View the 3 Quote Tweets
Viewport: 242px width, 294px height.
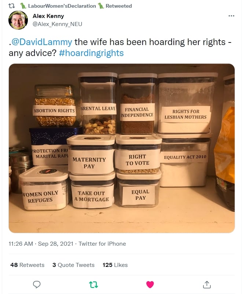tap(73, 265)
